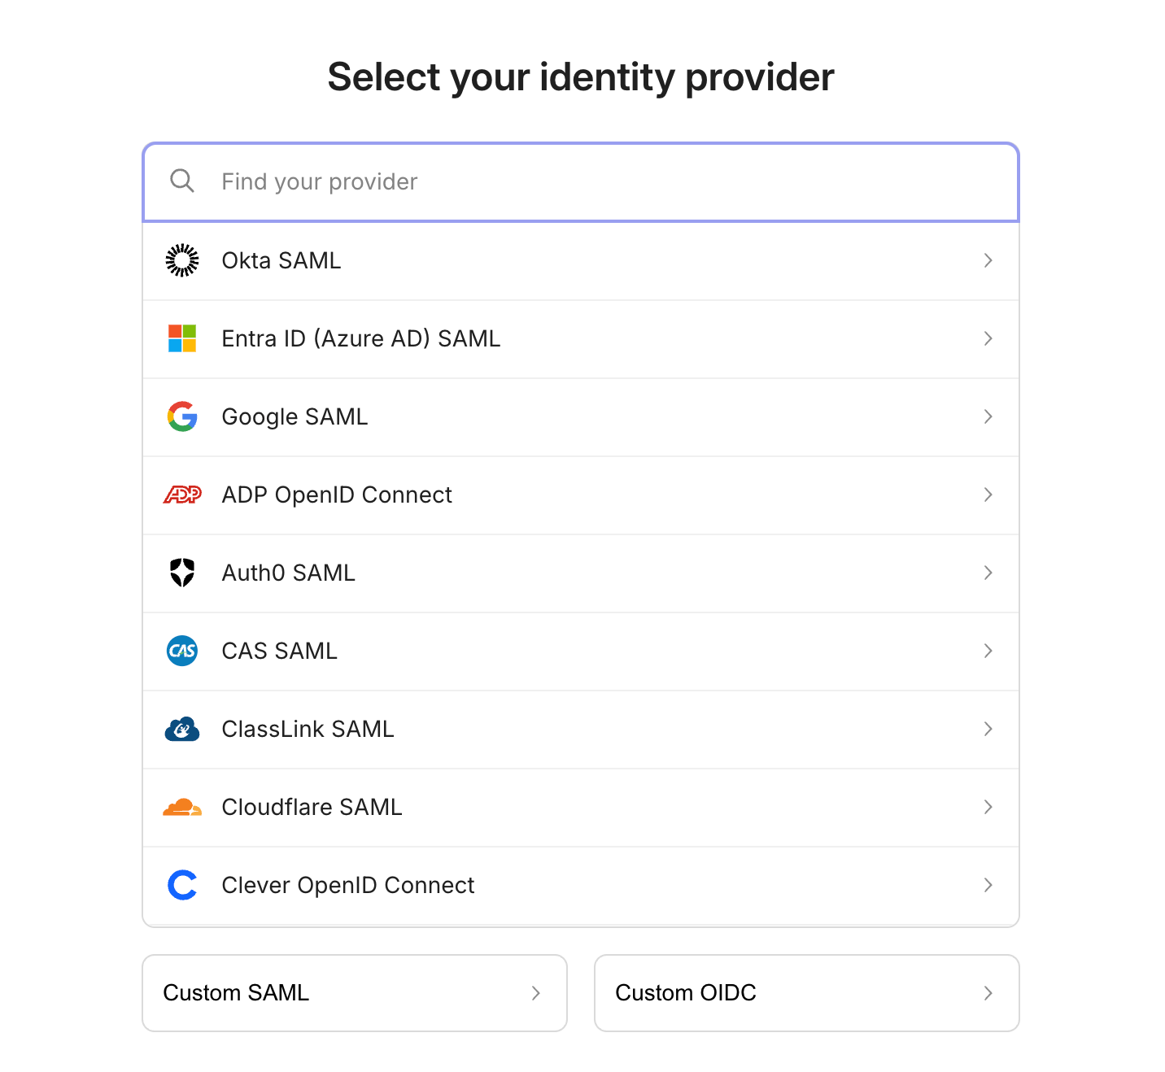Select the ADP OpenID Connect label

[337, 495]
